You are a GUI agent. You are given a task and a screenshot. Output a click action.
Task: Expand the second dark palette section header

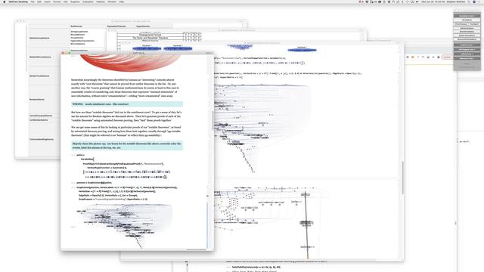pyautogui.click(x=467, y=45)
